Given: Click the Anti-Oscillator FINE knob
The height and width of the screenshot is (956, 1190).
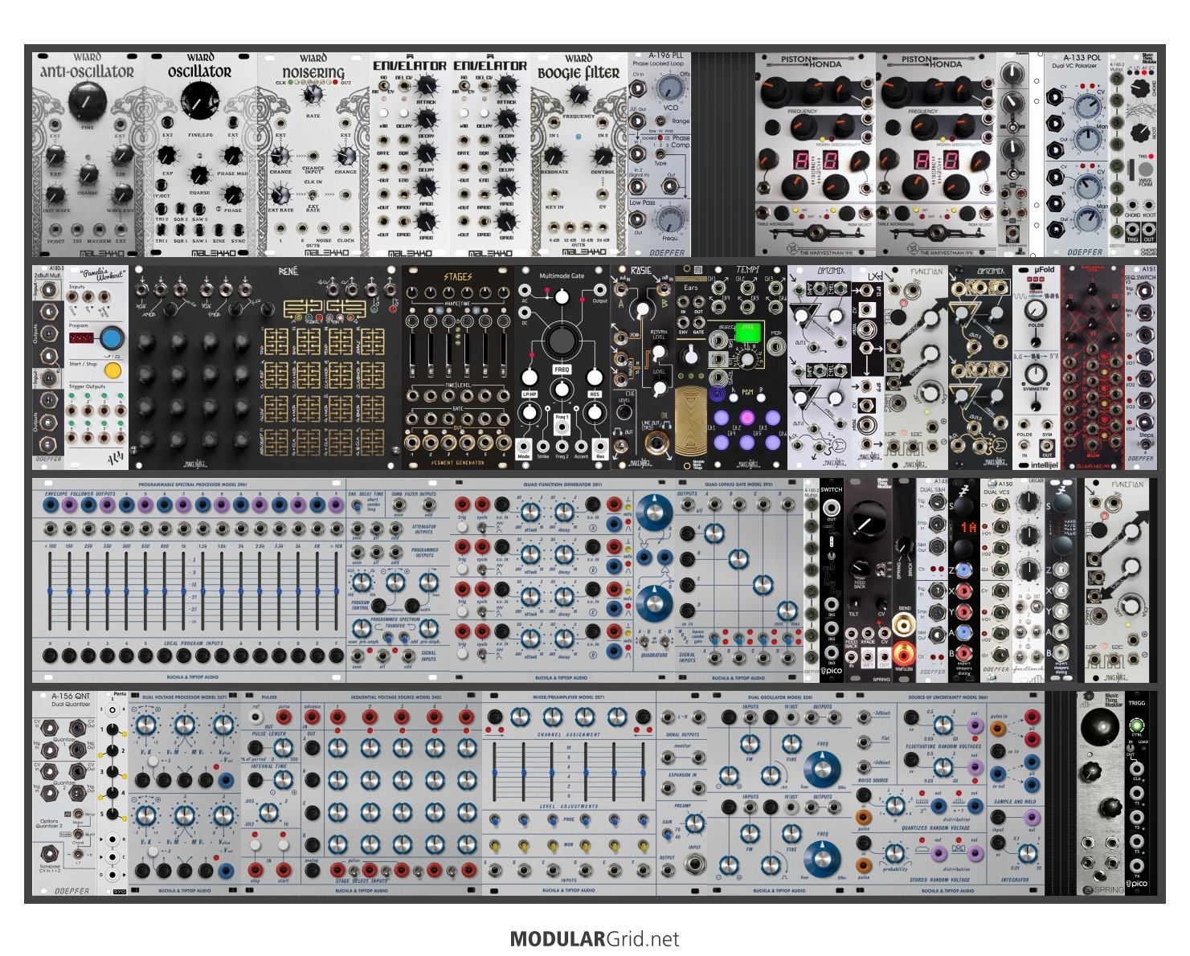Looking at the screenshot, I should tap(87, 100).
